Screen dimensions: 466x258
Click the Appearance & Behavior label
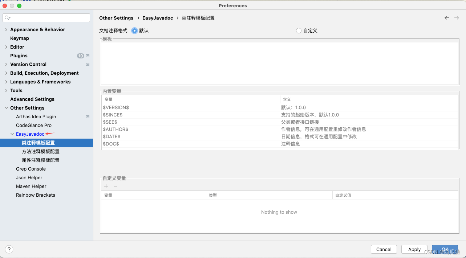click(37, 29)
